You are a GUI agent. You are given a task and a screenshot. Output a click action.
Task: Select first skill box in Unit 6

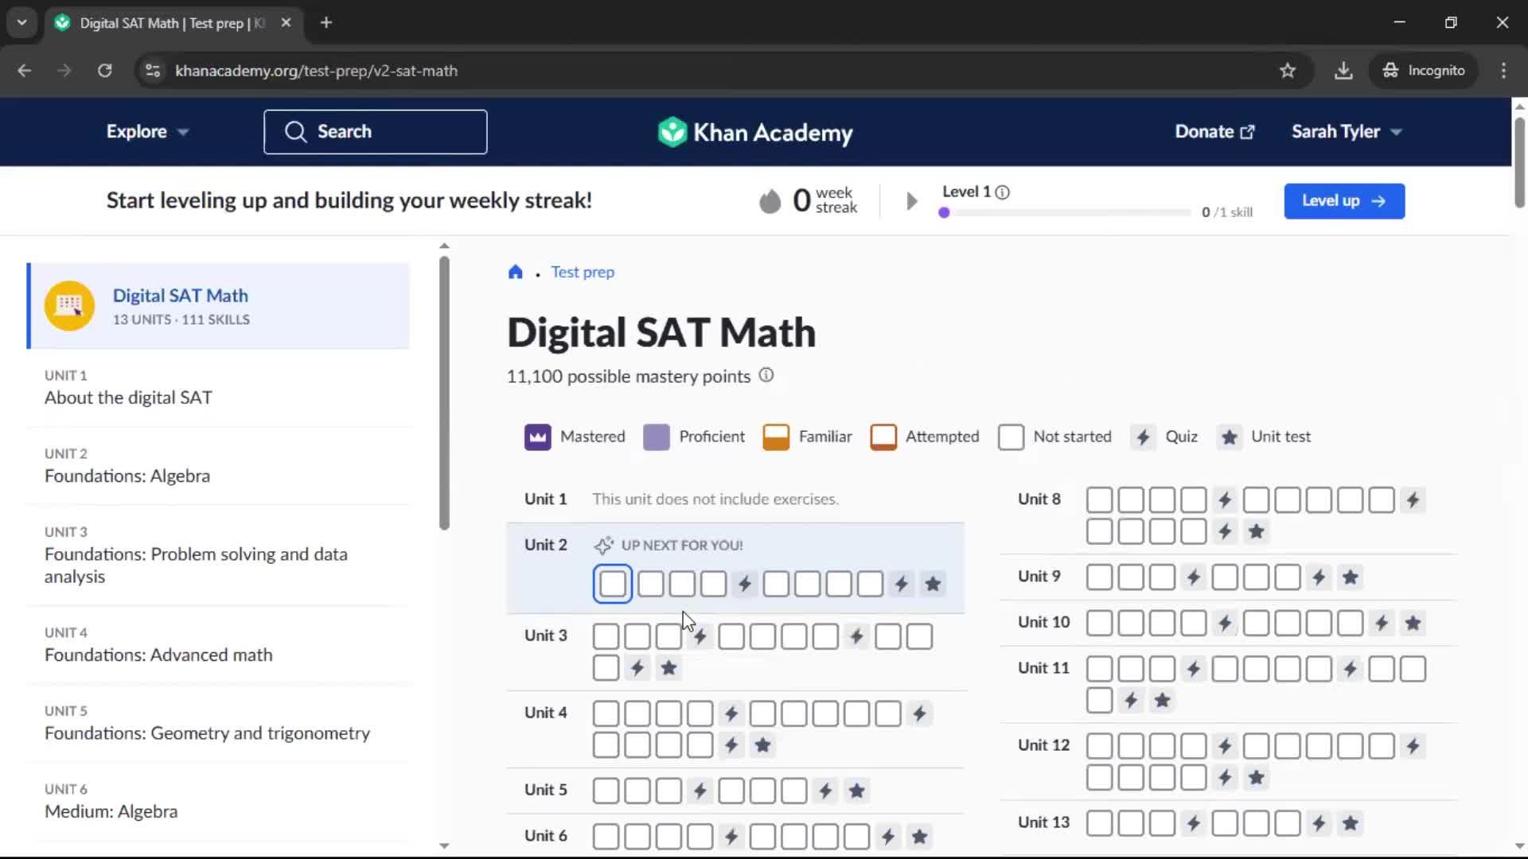click(606, 837)
